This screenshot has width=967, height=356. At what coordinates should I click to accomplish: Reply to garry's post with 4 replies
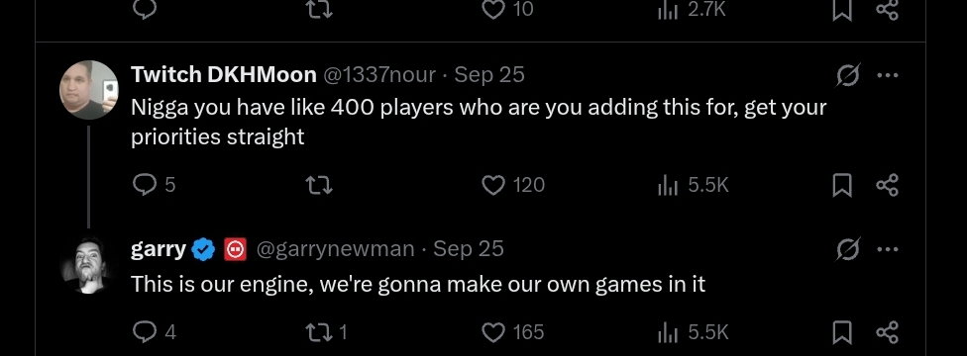(x=155, y=332)
